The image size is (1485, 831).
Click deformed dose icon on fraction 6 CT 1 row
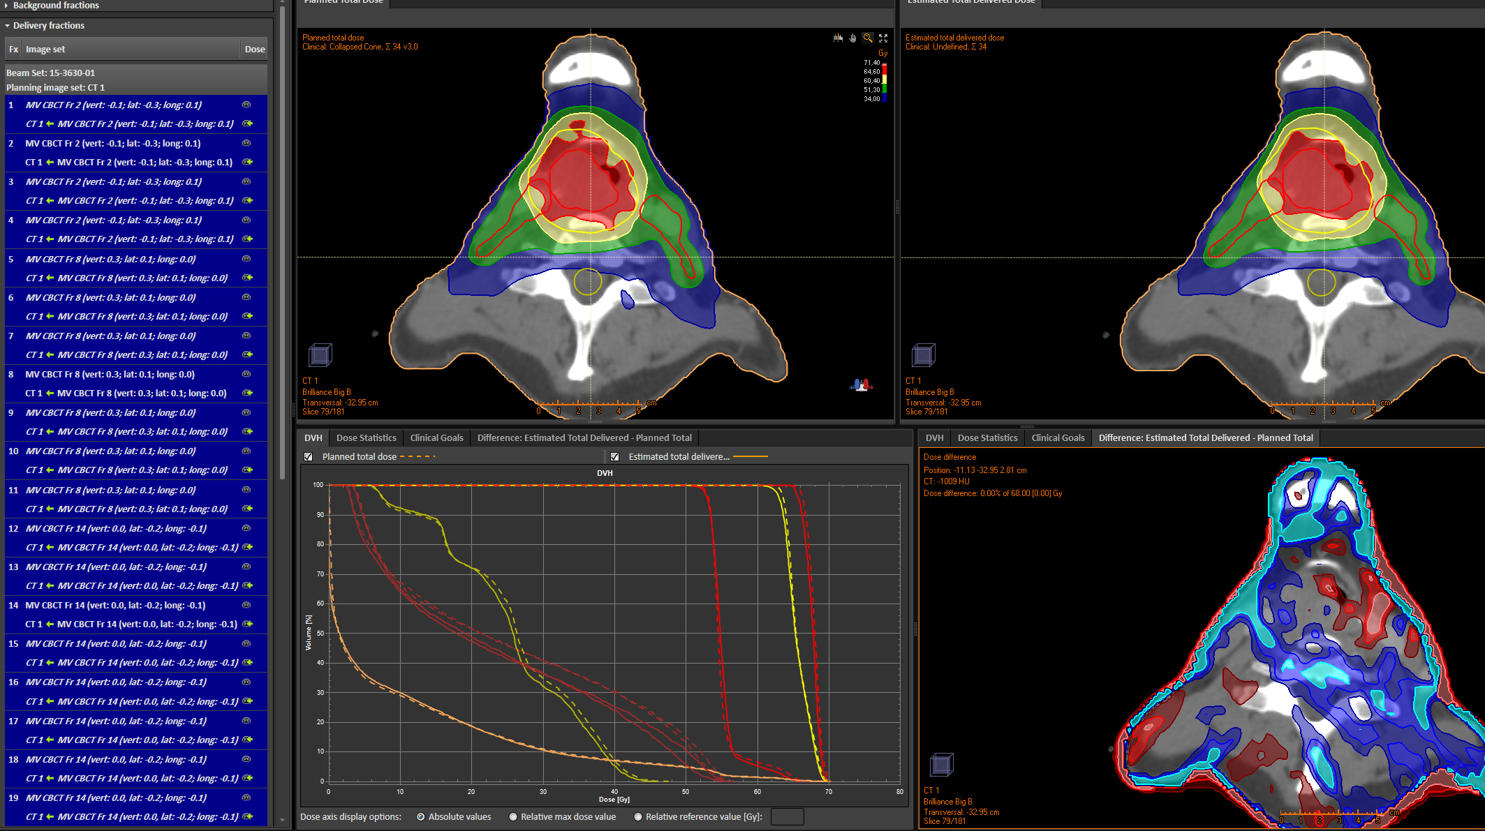click(x=247, y=316)
